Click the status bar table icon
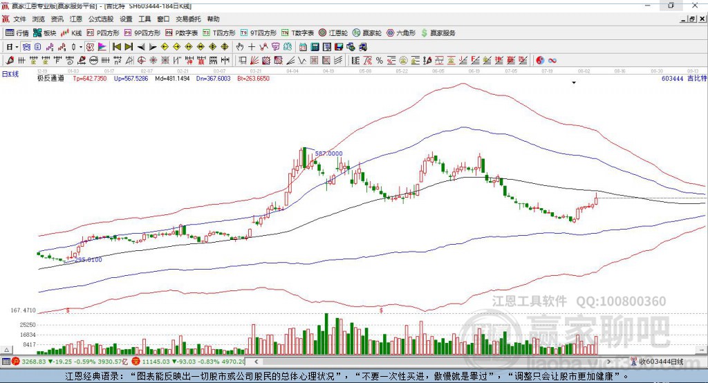The image size is (708, 383). point(6,362)
